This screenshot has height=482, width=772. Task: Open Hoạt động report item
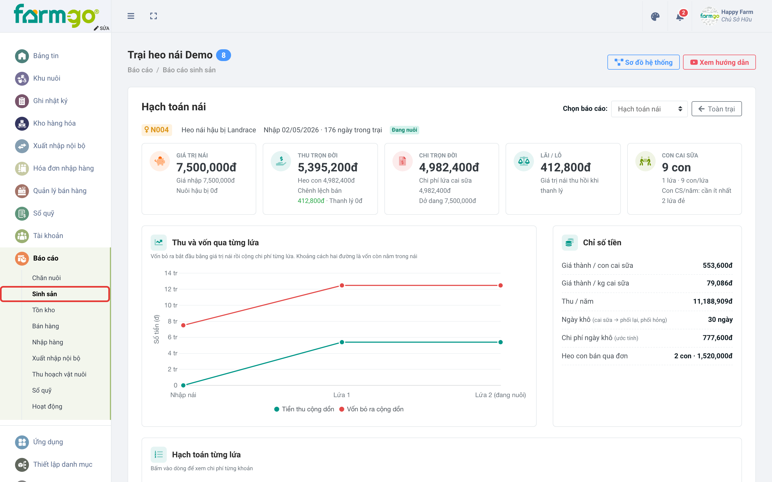click(47, 406)
